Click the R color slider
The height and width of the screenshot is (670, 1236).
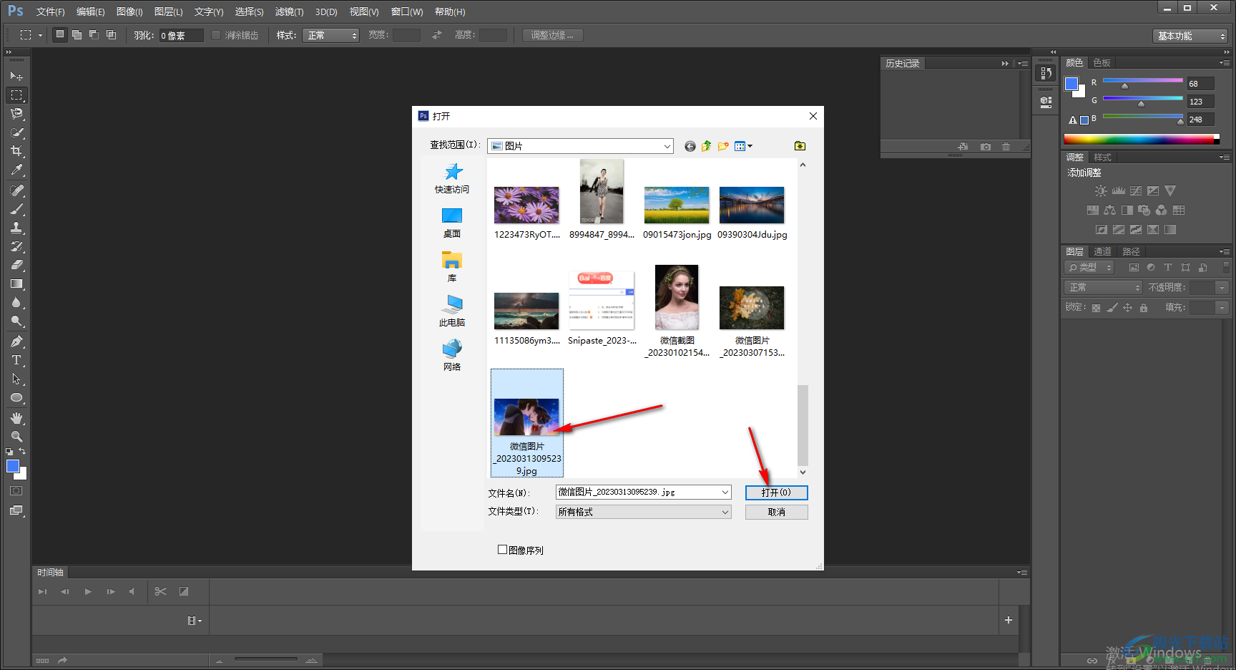click(x=1142, y=80)
